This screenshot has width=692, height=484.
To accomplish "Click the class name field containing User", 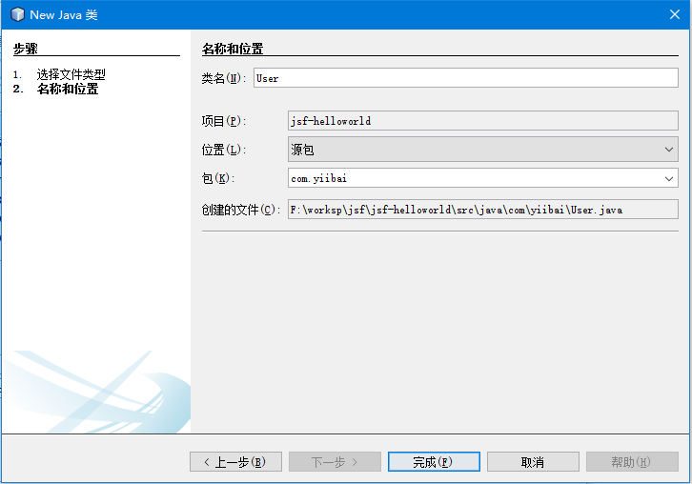I will [x=465, y=78].
